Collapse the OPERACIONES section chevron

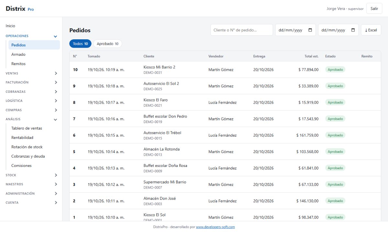55,36
